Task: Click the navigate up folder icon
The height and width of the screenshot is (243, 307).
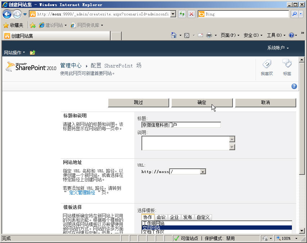Action: tap(32, 52)
